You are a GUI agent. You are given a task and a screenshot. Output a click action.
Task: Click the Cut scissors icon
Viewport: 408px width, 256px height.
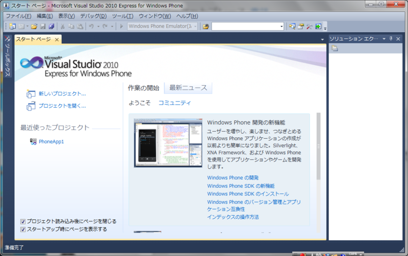[x=62, y=27]
